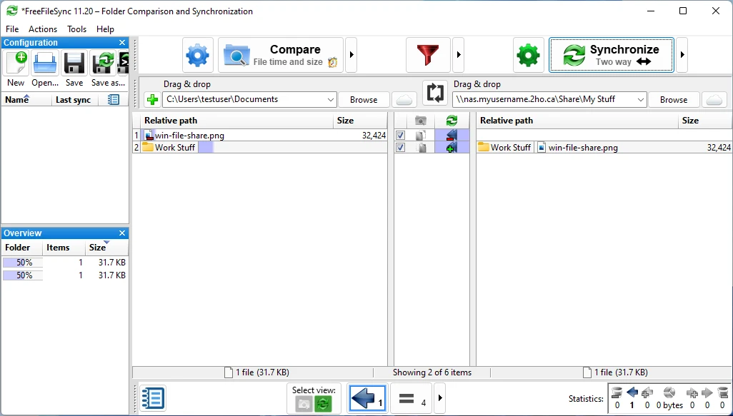Click the red filter funnel icon

(428, 54)
